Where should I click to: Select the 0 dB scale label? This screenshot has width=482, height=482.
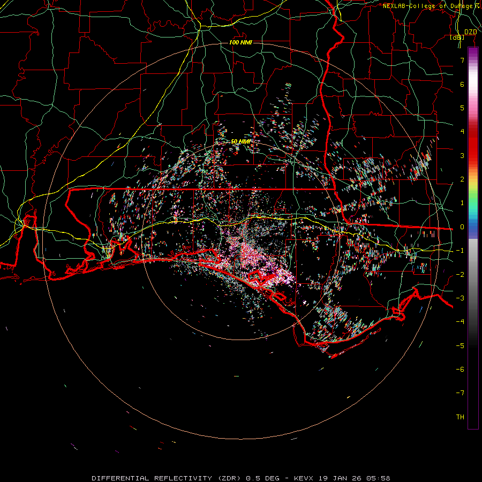(462, 227)
